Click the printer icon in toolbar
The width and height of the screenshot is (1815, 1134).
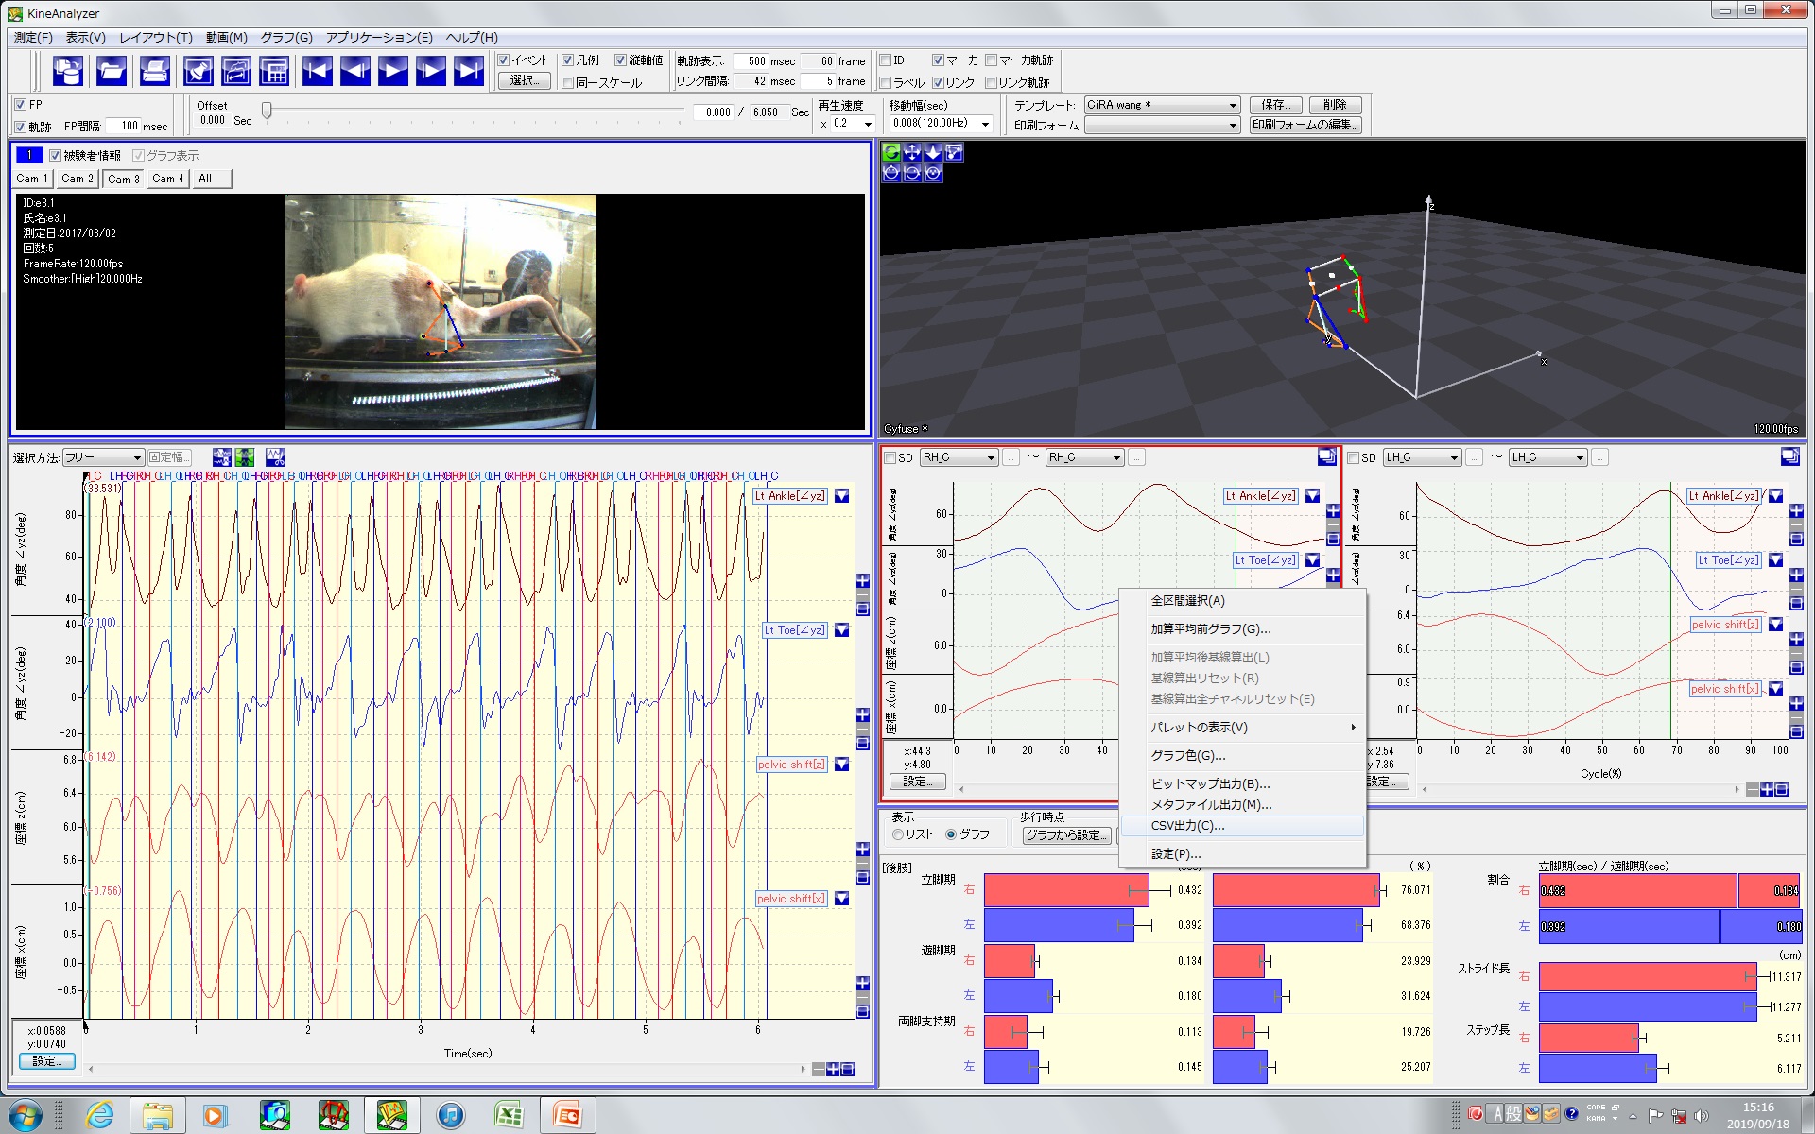coord(154,71)
